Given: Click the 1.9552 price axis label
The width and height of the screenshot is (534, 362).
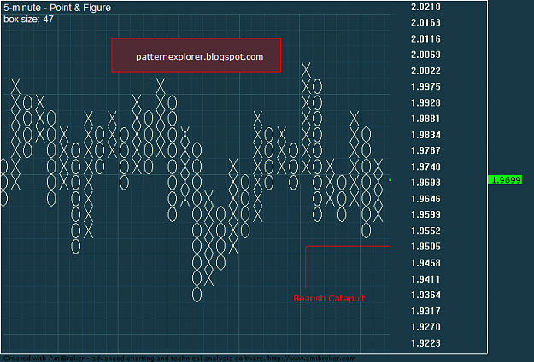Looking at the screenshot, I should [x=425, y=231].
